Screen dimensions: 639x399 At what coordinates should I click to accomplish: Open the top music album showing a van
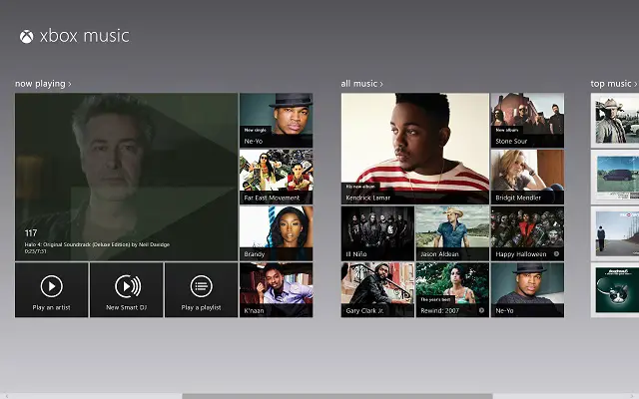click(x=615, y=177)
